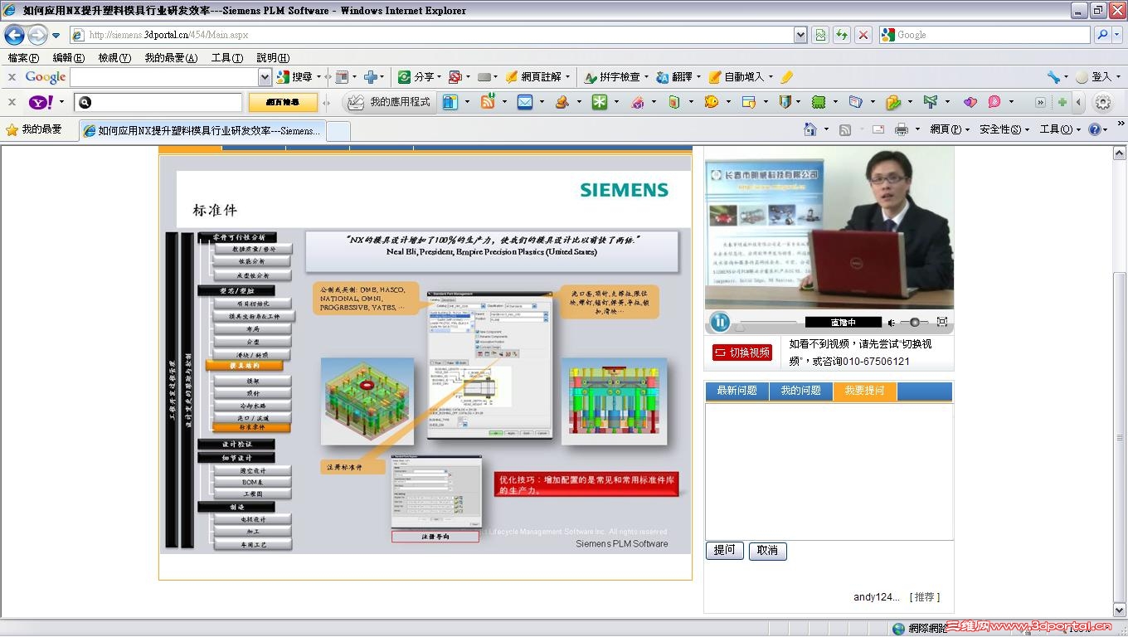Open the 工具(O) Tools dropdown in command bar

(1060, 129)
